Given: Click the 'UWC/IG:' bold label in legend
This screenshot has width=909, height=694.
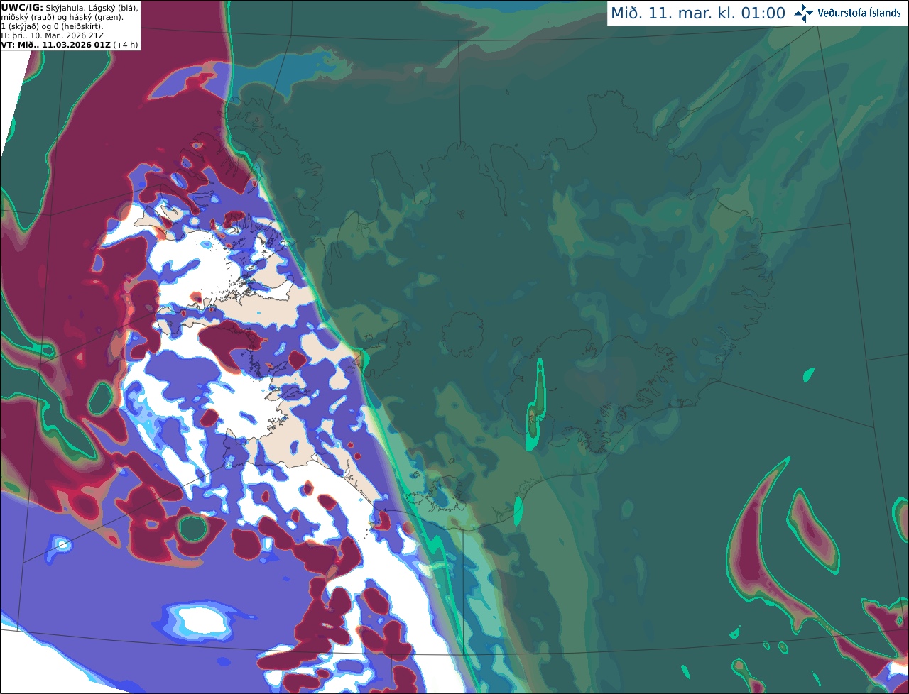Looking at the screenshot, I should point(22,8).
